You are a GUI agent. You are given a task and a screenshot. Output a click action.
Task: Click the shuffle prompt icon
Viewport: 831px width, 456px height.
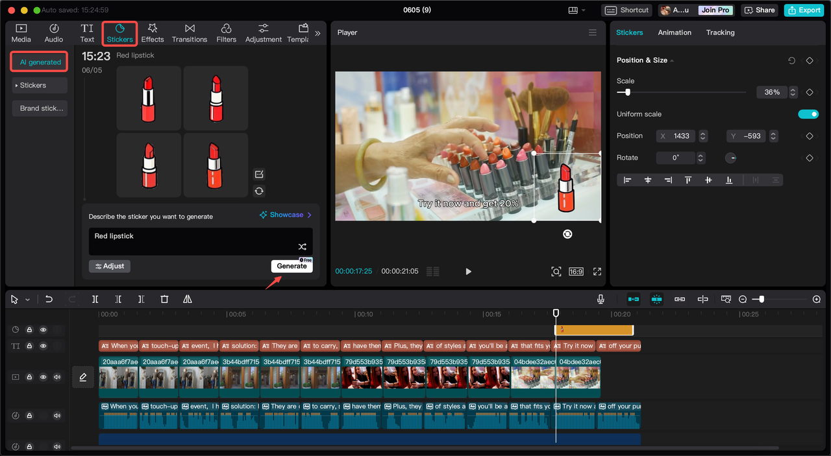tap(302, 246)
